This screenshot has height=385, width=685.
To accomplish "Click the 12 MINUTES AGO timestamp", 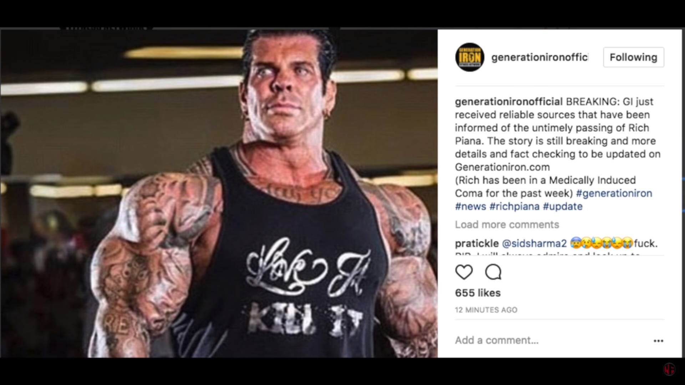I will [x=486, y=310].
